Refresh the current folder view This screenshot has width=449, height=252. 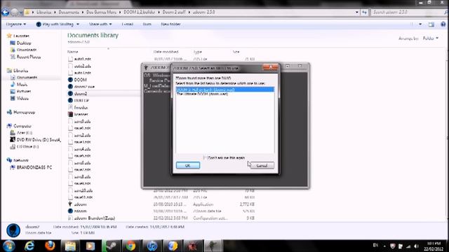364,13
